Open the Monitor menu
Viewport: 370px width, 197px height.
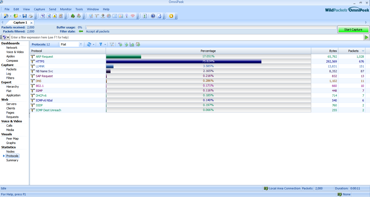coord(66,9)
